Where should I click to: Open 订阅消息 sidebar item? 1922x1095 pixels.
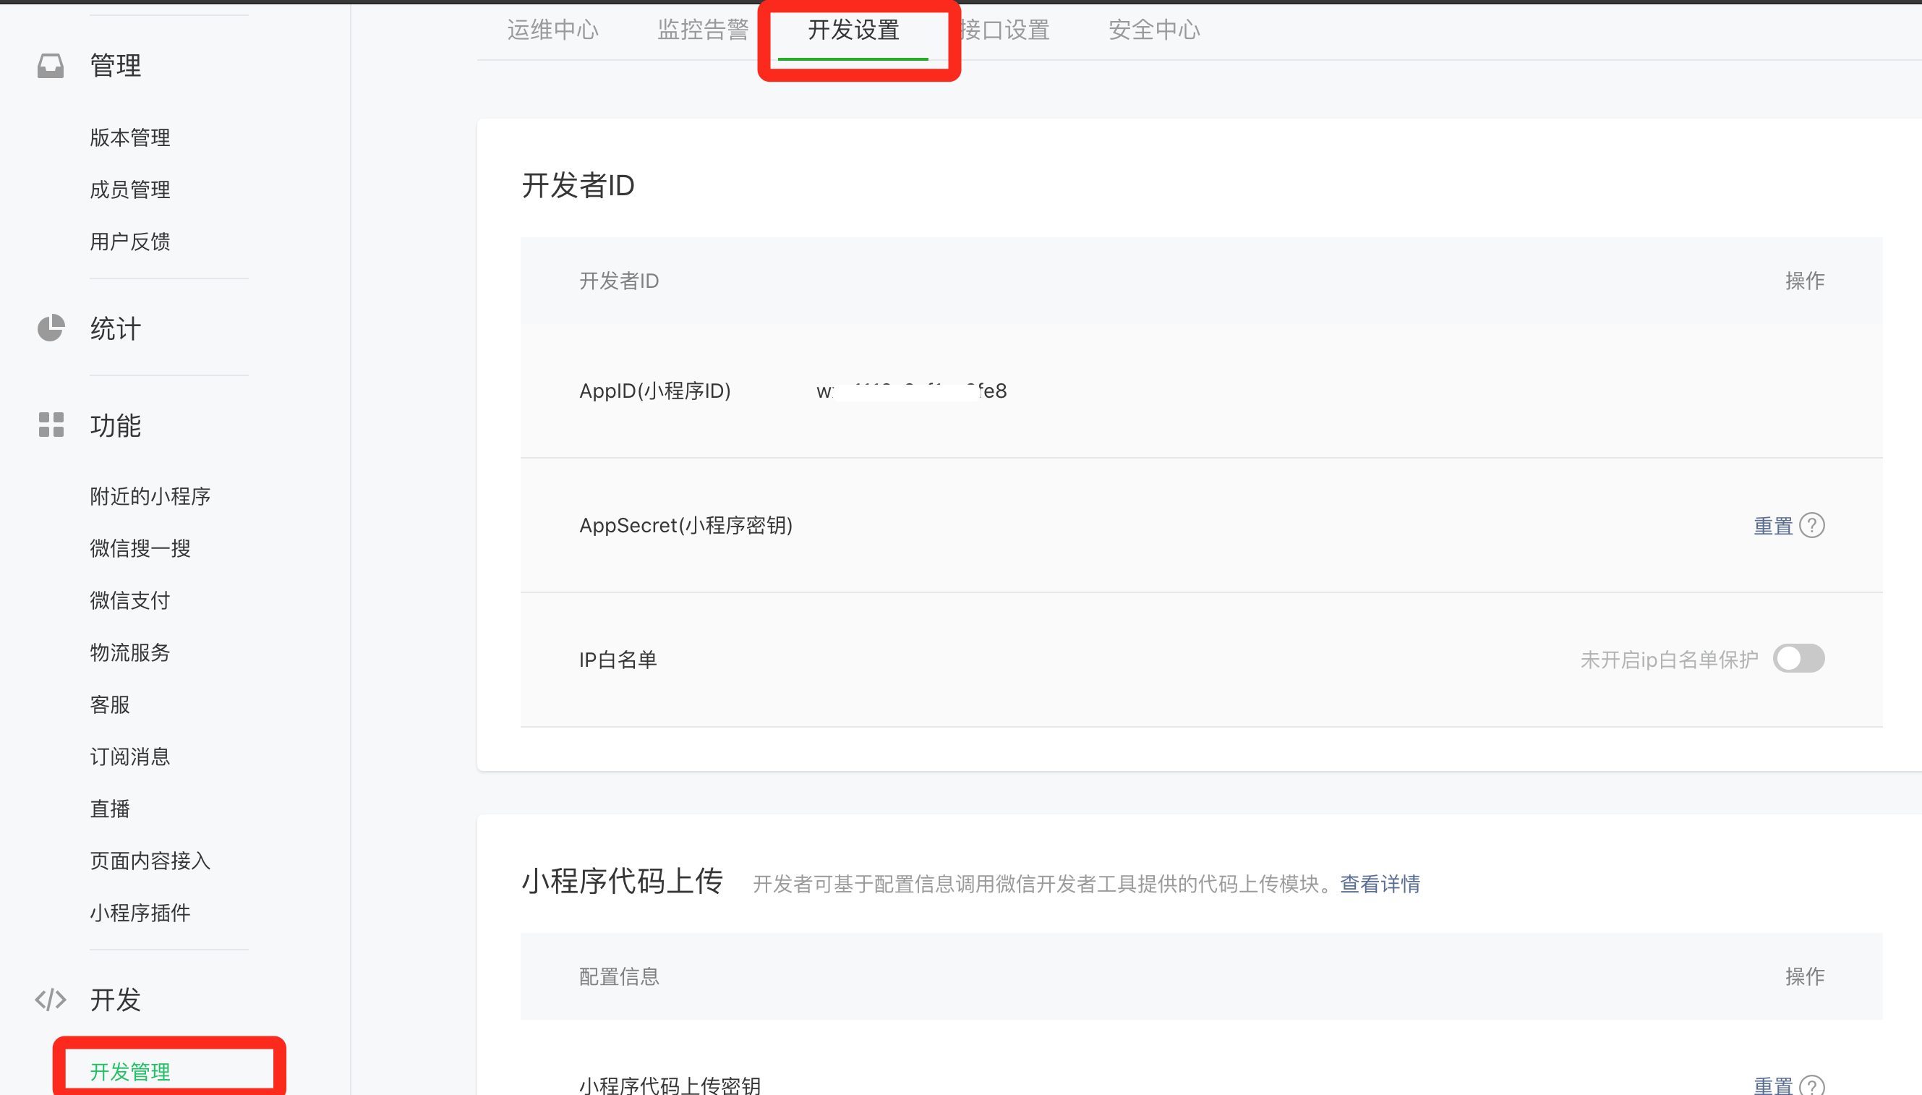pos(130,757)
